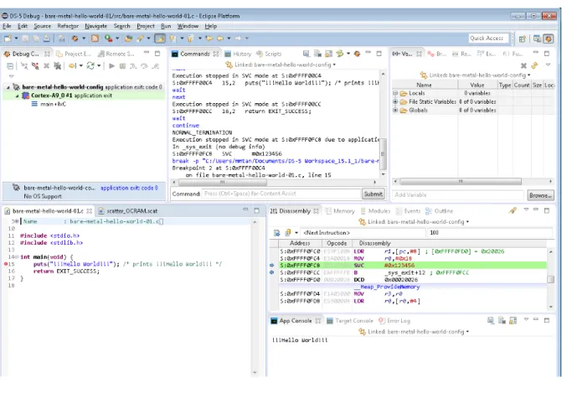Switch to the Error Log tab

(394, 321)
